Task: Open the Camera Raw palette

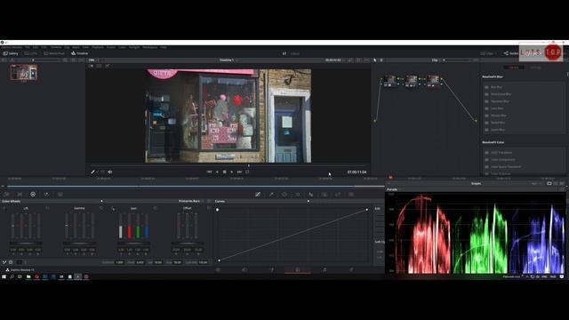Action: click(x=6, y=195)
